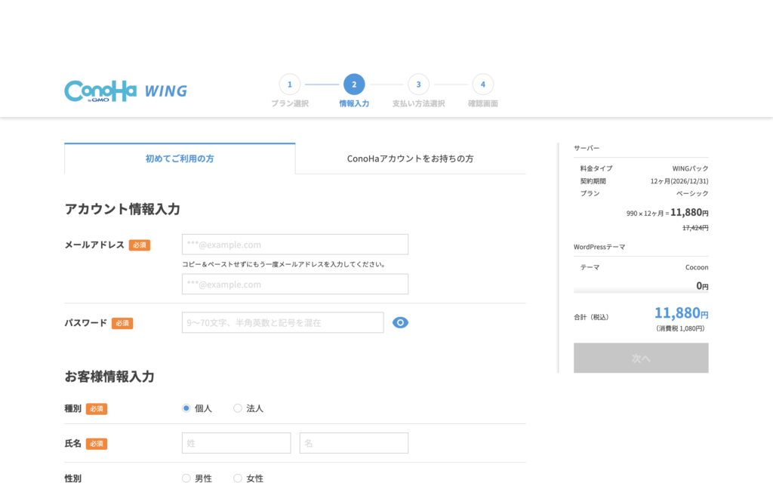Click into the パスワード field

(282, 323)
